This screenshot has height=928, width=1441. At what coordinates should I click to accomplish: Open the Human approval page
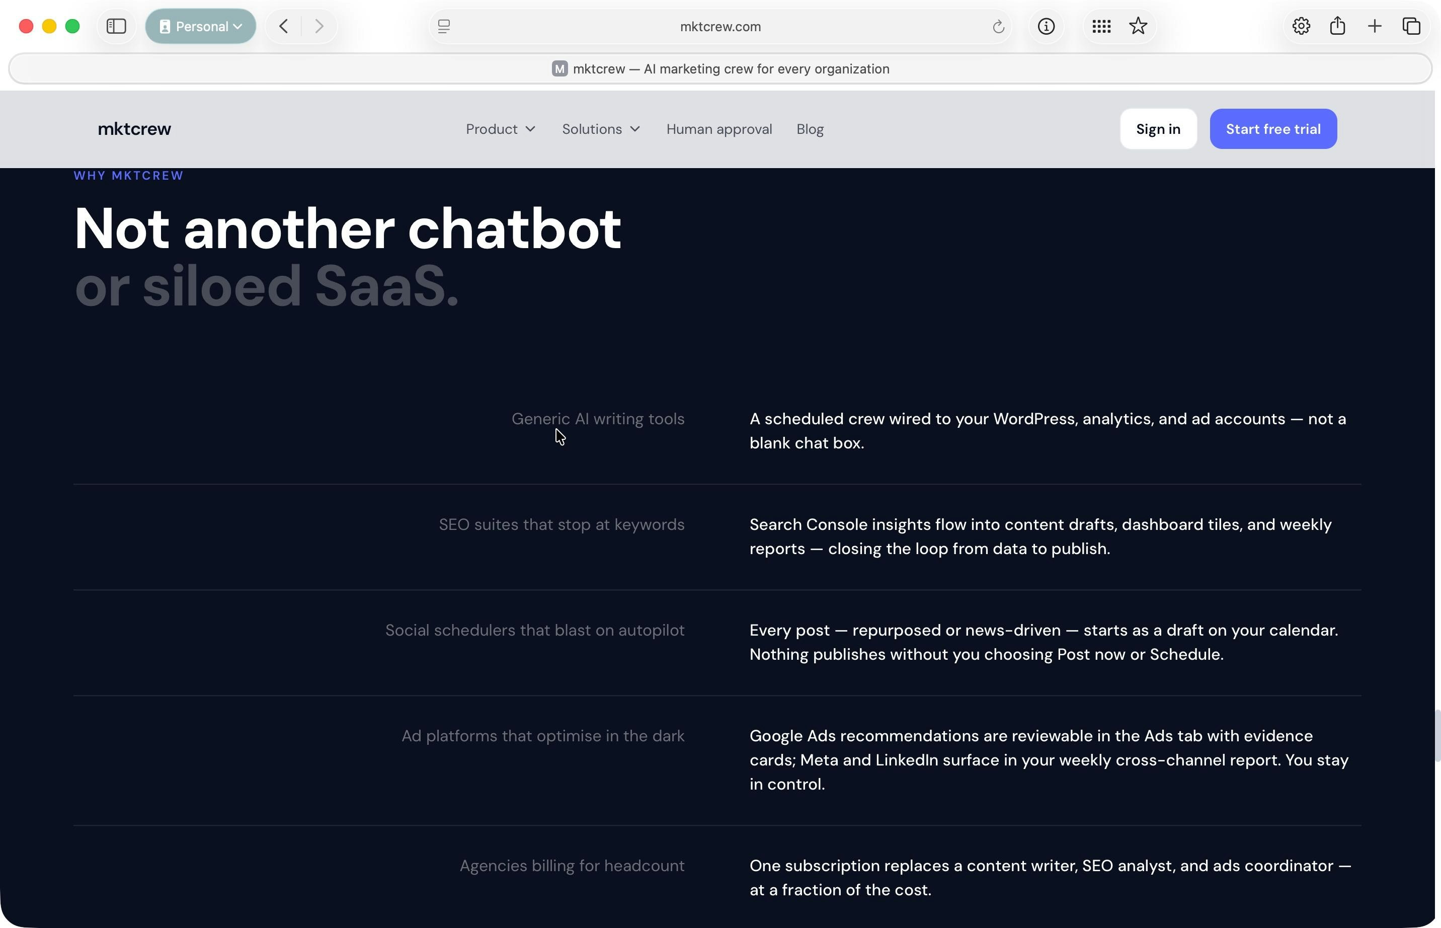pos(718,129)
